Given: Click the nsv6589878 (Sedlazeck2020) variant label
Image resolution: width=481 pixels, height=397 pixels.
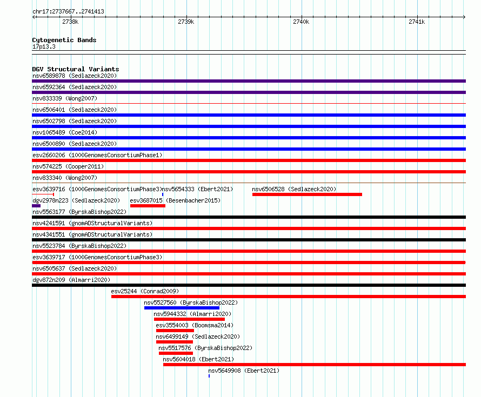Looking at the screenshot, I should pos(75,76).
